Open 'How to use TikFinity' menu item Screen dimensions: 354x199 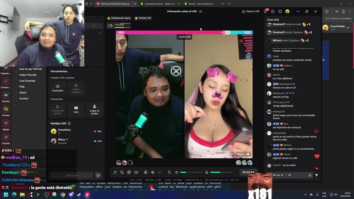pos(31,69)
